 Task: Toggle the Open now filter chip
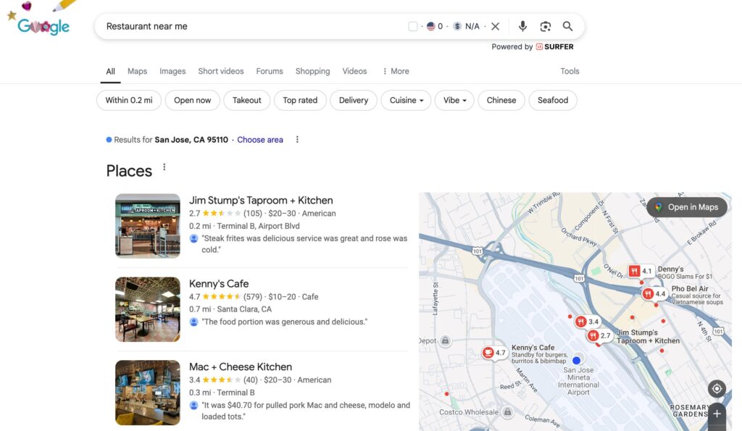point(192,100)
